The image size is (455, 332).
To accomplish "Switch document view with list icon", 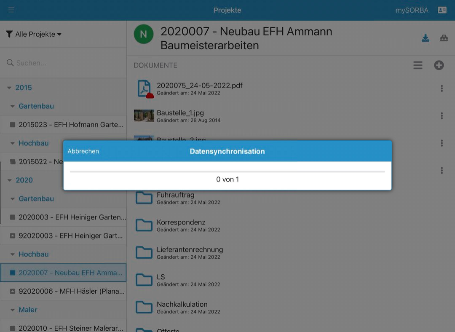I will coord(418,65).
